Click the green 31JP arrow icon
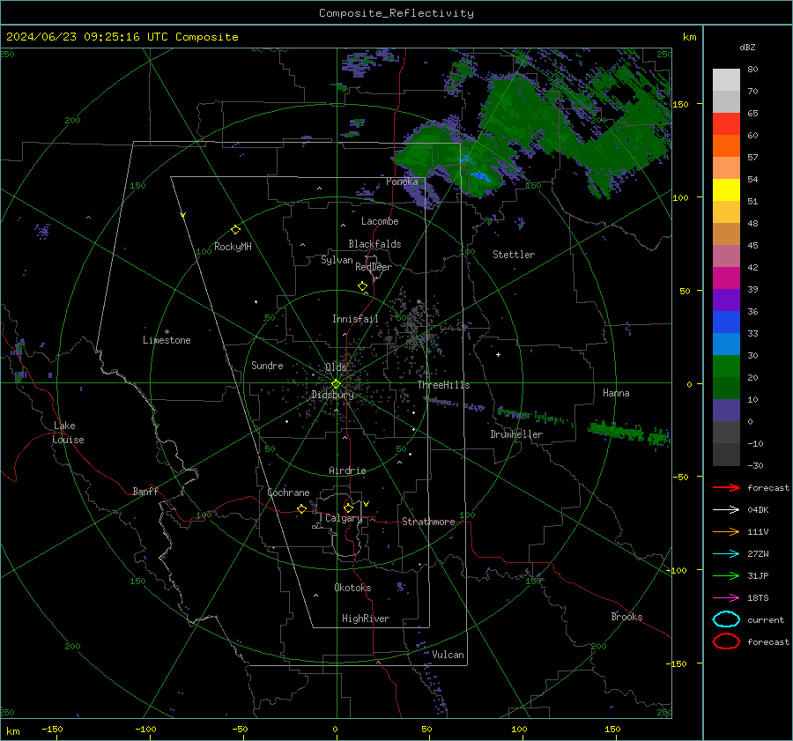Viewport: 793px width, 741px height. click(726, 575)
